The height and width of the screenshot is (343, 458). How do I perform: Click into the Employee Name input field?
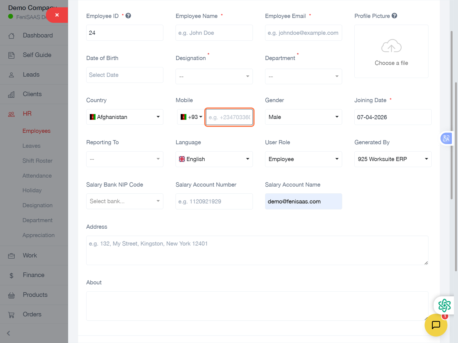[x=214, y=33]
